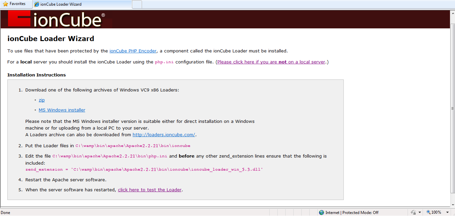The height and width of the screenshot is (216, 455).
Task: Click 'click here to test the Loader'
Action: 150,190
